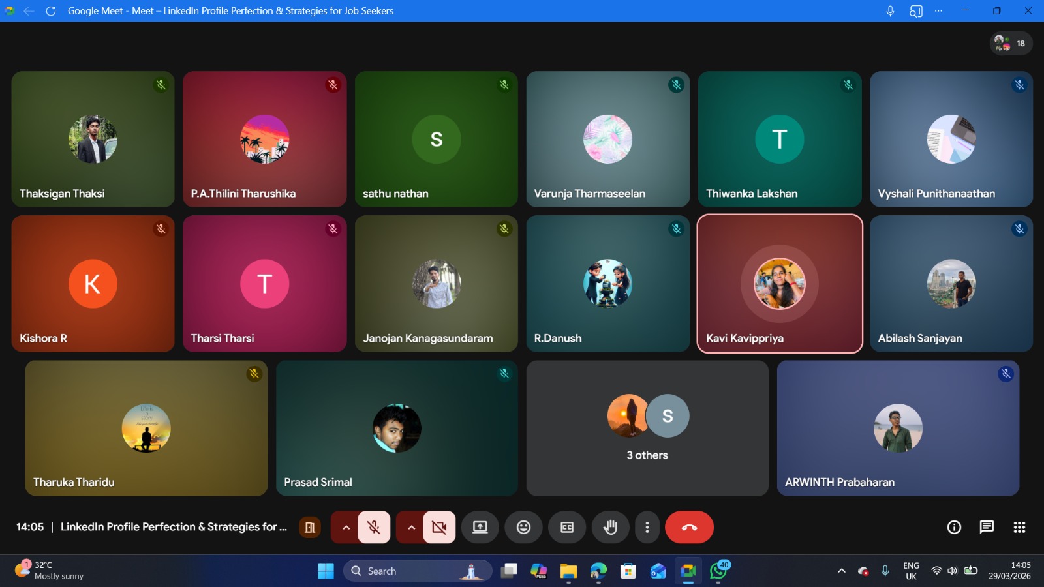Toggle captions on
This screenshot has height=587, width=1044.
567,527
